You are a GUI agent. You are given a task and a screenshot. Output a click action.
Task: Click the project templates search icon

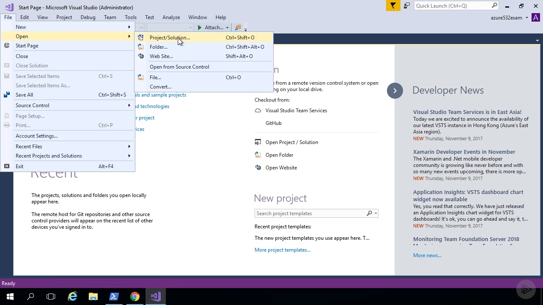(x=369, y=213)
